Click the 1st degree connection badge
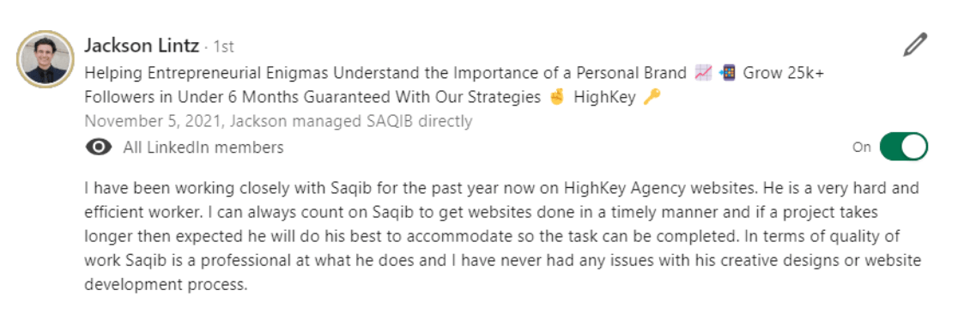 [223, 47]
